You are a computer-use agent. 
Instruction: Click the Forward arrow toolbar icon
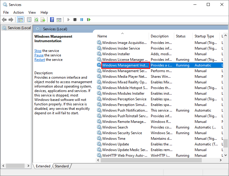click(x=11, y=20)
